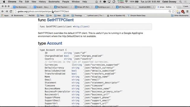This screenshot has height=107, width=190.
Task: Close the stripe - GoDoc tab
Action: pos(174,7)
